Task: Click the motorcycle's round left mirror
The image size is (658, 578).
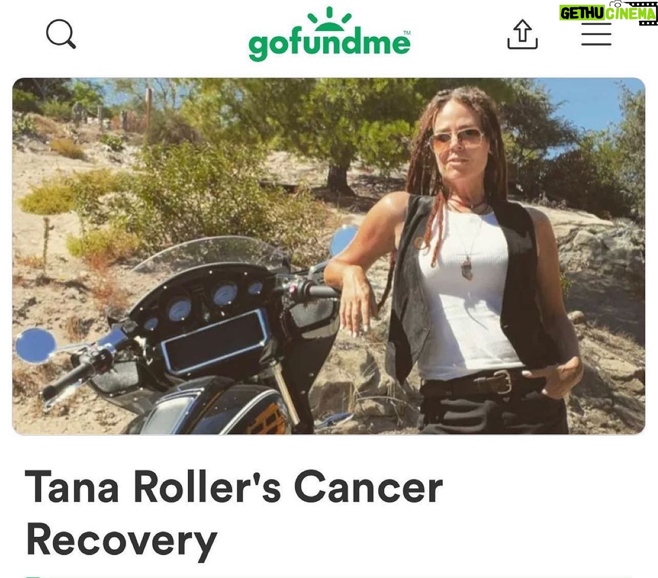Action: tap(35, 345)
